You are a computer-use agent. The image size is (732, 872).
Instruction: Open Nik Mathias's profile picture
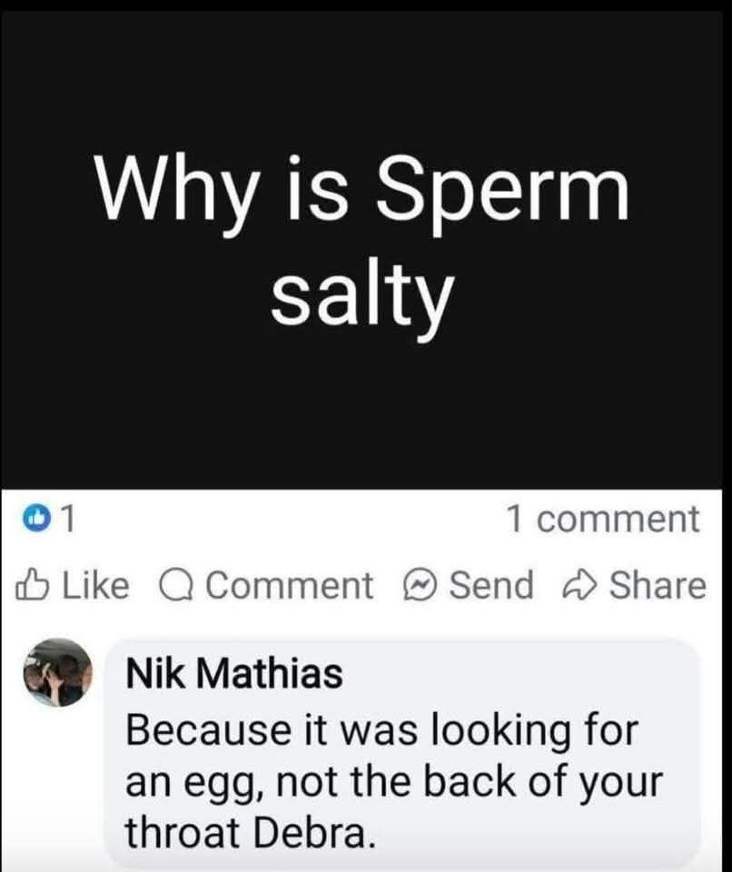point(57,672)
